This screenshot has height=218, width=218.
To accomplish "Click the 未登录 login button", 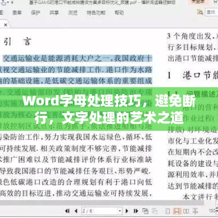I will click(198, 2).
